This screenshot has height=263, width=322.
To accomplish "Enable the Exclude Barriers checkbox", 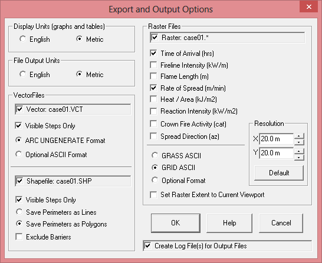I will tap(19, 237).
